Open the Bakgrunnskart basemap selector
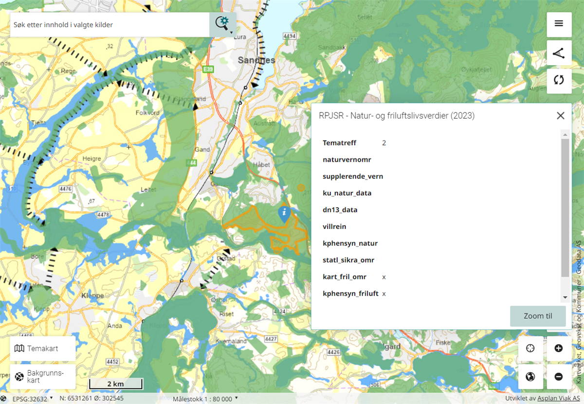584x404 pixels. point(42,377)
